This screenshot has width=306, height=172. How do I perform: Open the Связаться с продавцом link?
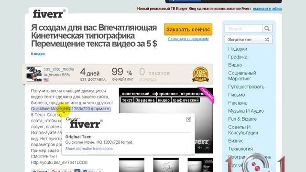188,39
